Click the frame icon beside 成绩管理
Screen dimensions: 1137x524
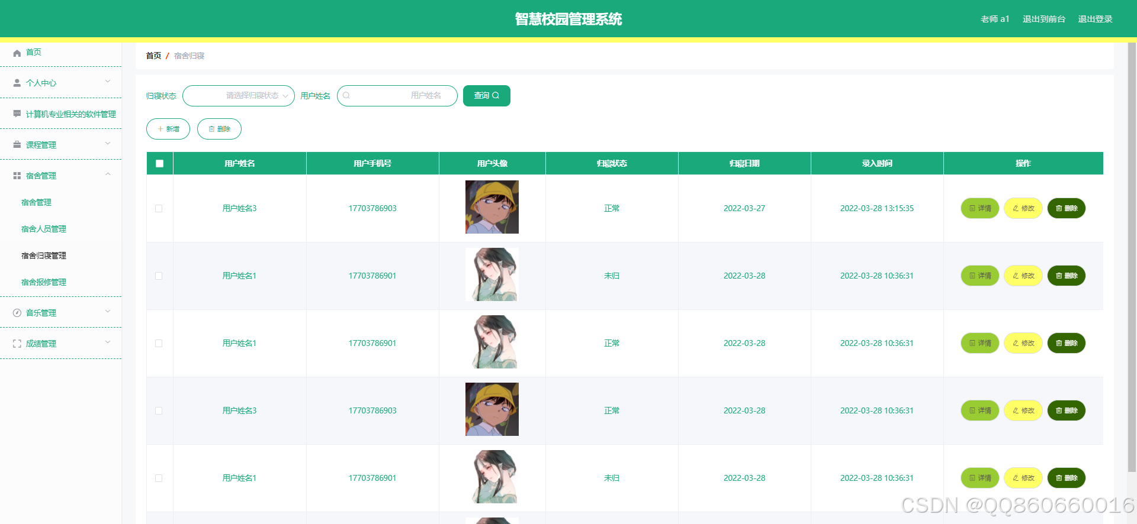coord(17,344)
